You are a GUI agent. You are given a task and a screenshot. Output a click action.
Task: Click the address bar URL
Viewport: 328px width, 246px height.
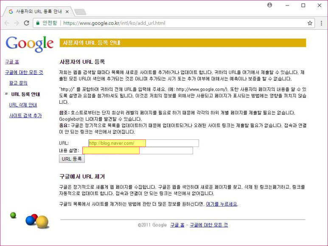point(114,23)
